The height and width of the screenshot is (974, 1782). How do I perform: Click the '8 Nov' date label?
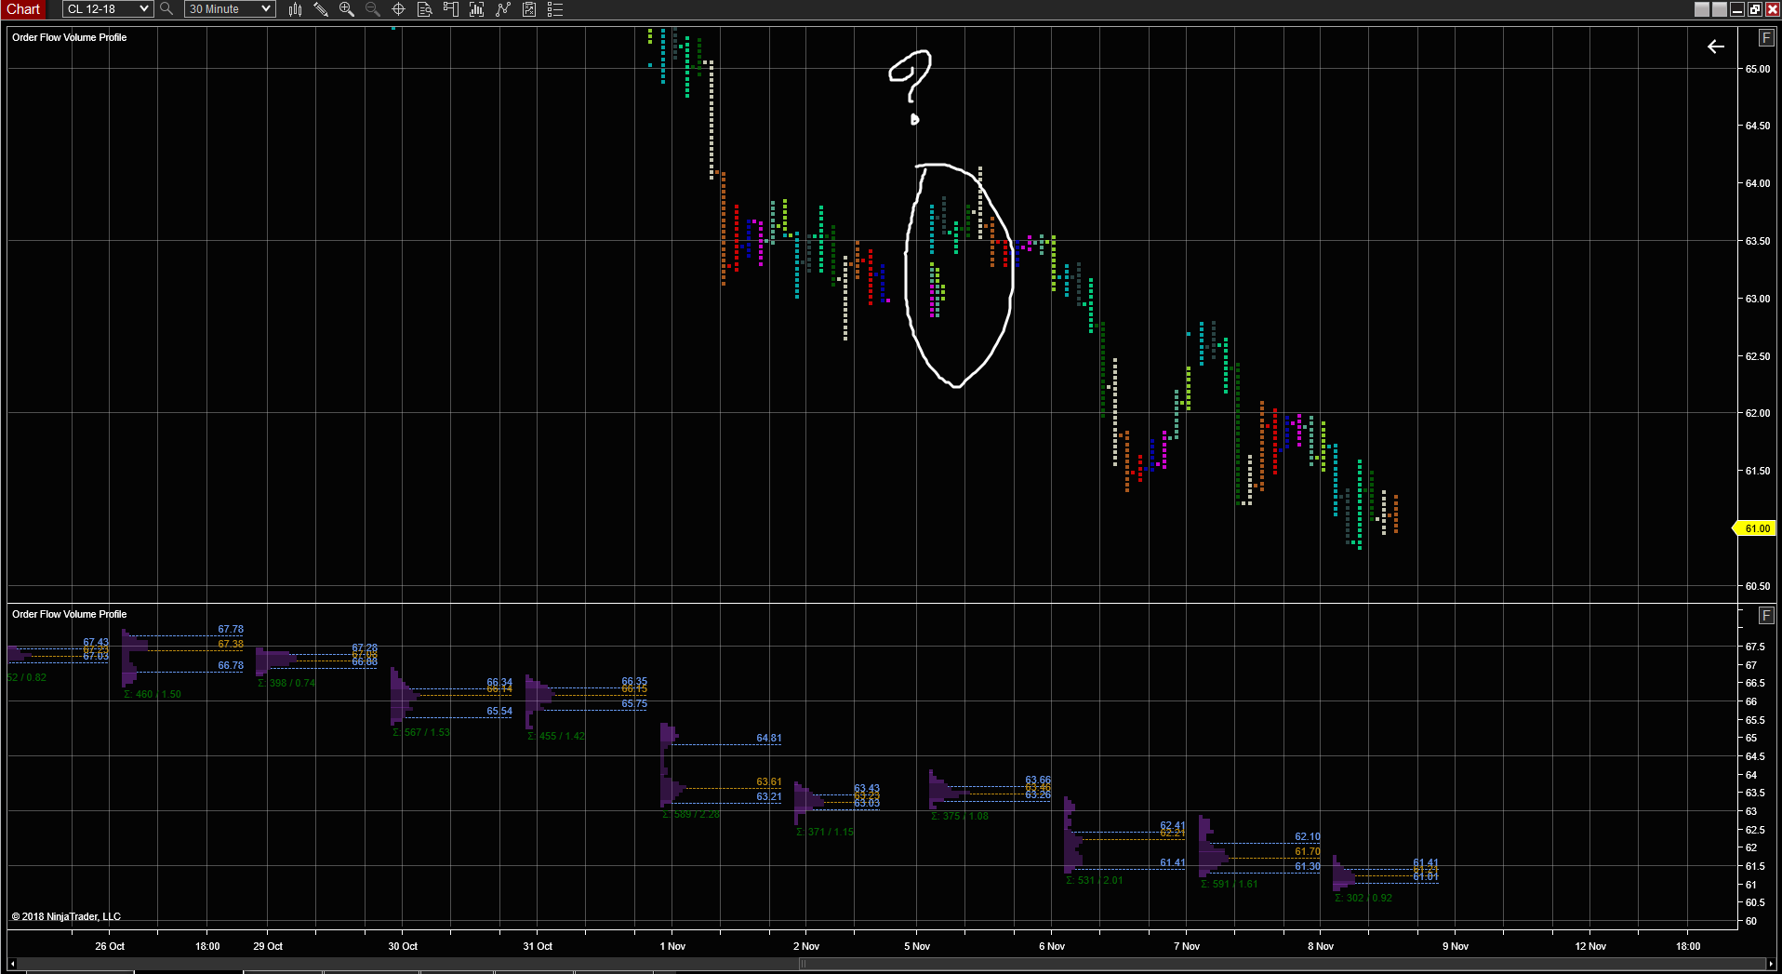point(1321,946)
